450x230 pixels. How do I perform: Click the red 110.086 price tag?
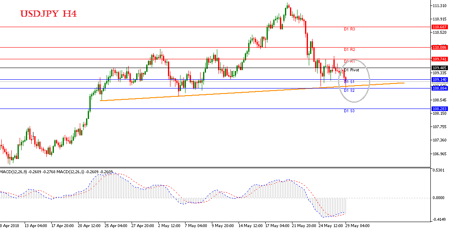[439, 47]
